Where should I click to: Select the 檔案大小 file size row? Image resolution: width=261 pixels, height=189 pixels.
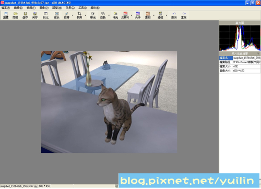coord(240,66)
